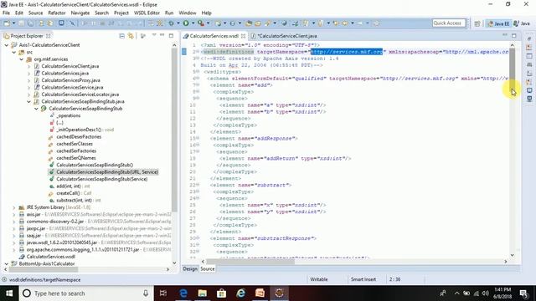
Task: Click the New wizard toolbar icon
Action: pos(7,23)
